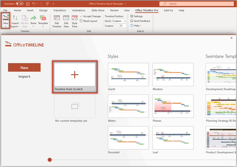Click the Undo icon
The image size is (237, 167).
pyautogui.click(x=34, y=4)
